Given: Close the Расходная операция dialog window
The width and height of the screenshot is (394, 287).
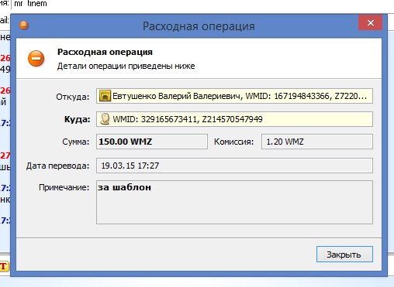Looking at the screenshot, I should point(371,23).
